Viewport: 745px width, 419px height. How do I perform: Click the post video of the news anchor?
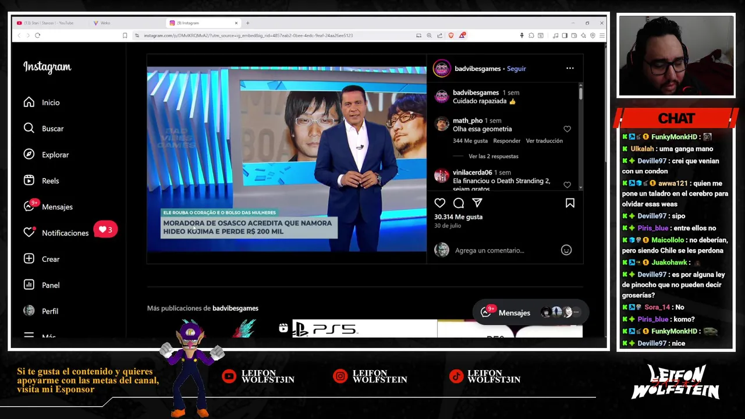tap(286, 159)
